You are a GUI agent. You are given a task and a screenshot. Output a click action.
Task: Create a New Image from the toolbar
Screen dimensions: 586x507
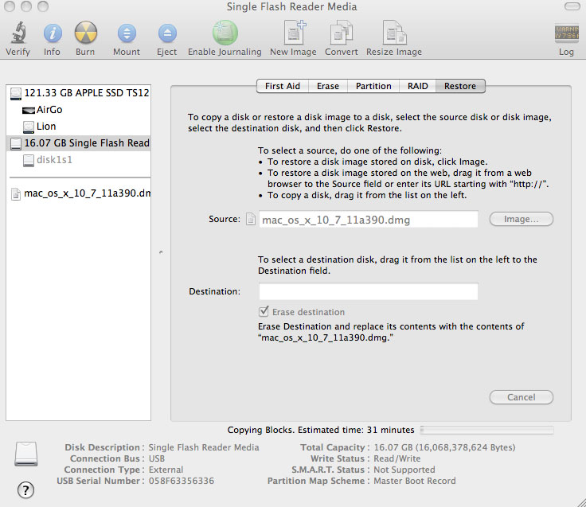[x=293, y=33]
